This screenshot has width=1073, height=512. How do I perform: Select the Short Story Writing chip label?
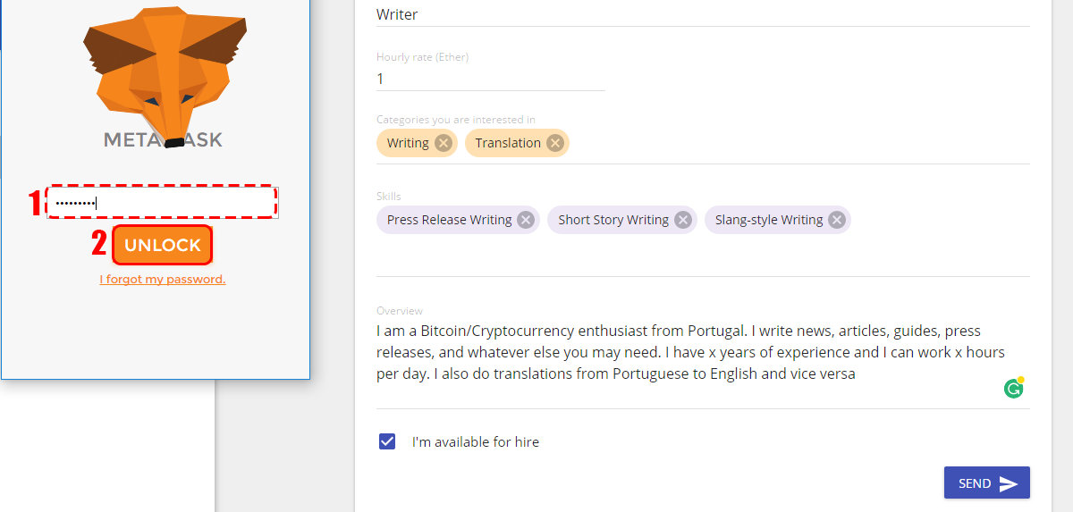pos(613,220)
